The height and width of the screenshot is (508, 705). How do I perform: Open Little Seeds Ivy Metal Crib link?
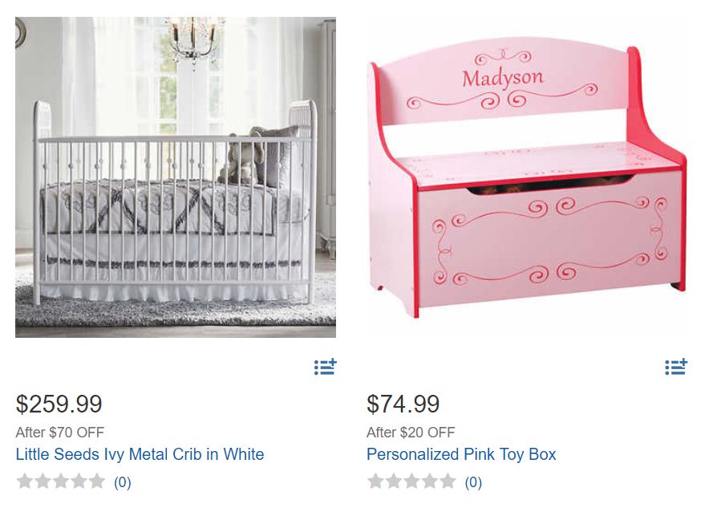click(x=140, y=454)
